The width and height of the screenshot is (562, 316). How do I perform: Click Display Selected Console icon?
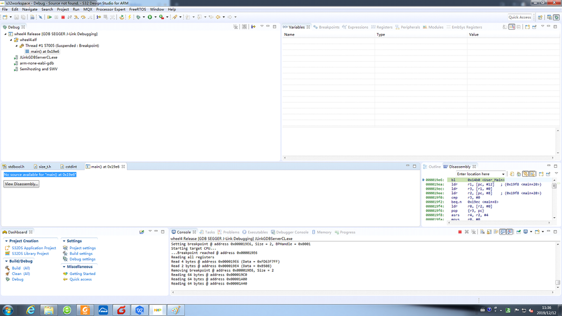point(525,232)
